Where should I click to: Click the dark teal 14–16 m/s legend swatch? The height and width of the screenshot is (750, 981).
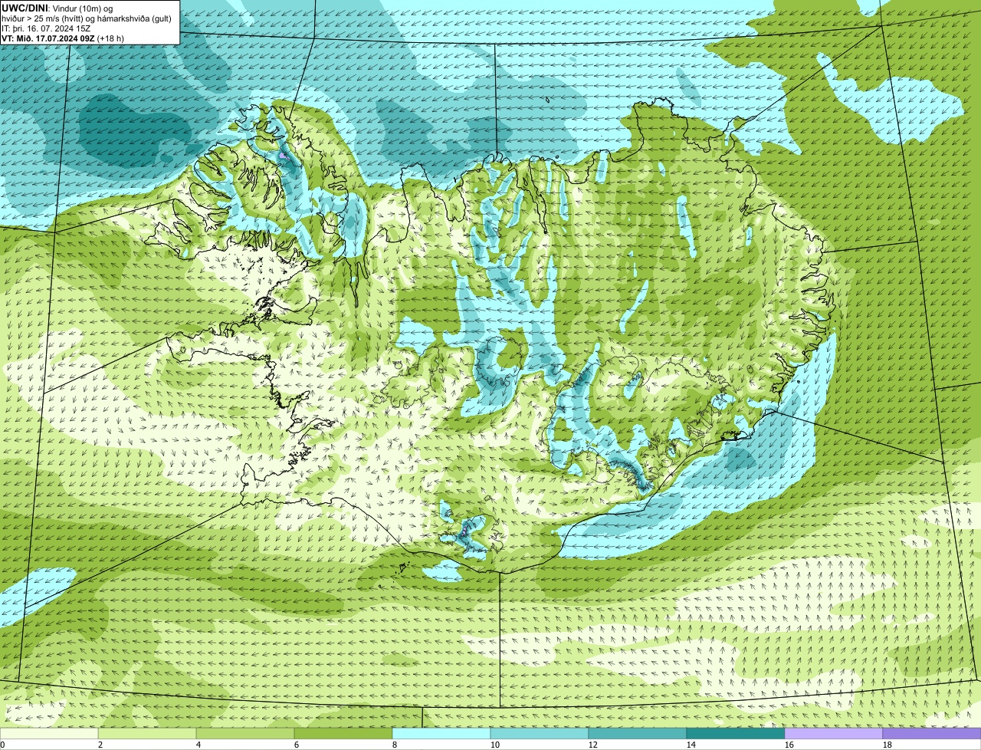tap(736, 734)
